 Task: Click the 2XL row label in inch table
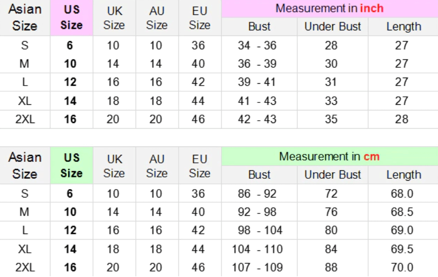pos(25,119)
